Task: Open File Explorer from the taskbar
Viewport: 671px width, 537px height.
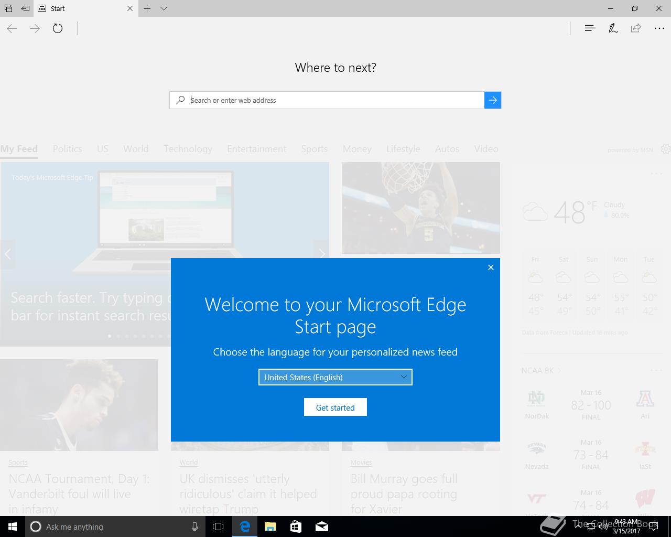Action: pos(270,527)
